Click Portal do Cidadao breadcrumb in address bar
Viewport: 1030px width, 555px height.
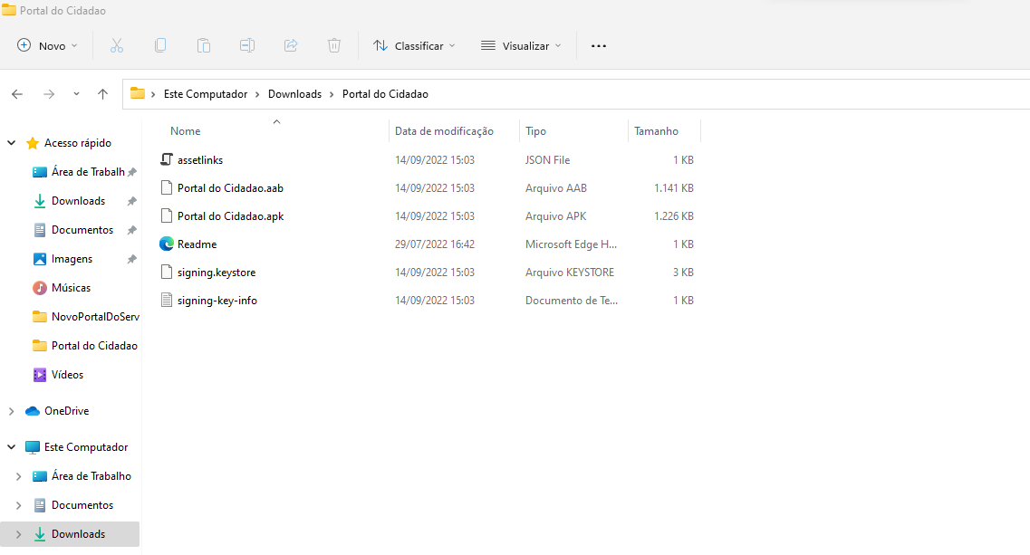[385, 94]
